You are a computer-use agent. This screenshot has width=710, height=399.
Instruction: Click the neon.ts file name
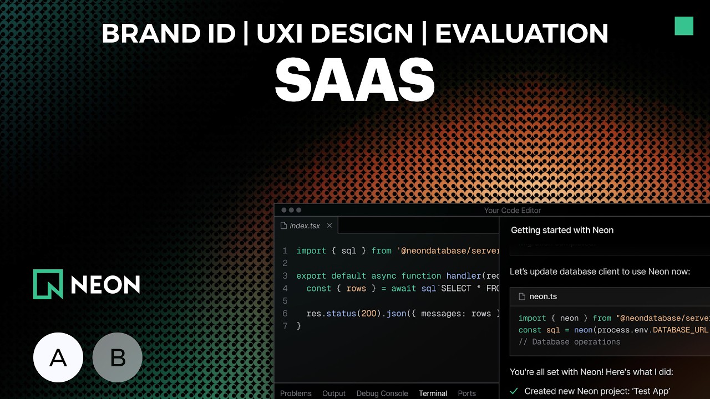coord(543,296)
